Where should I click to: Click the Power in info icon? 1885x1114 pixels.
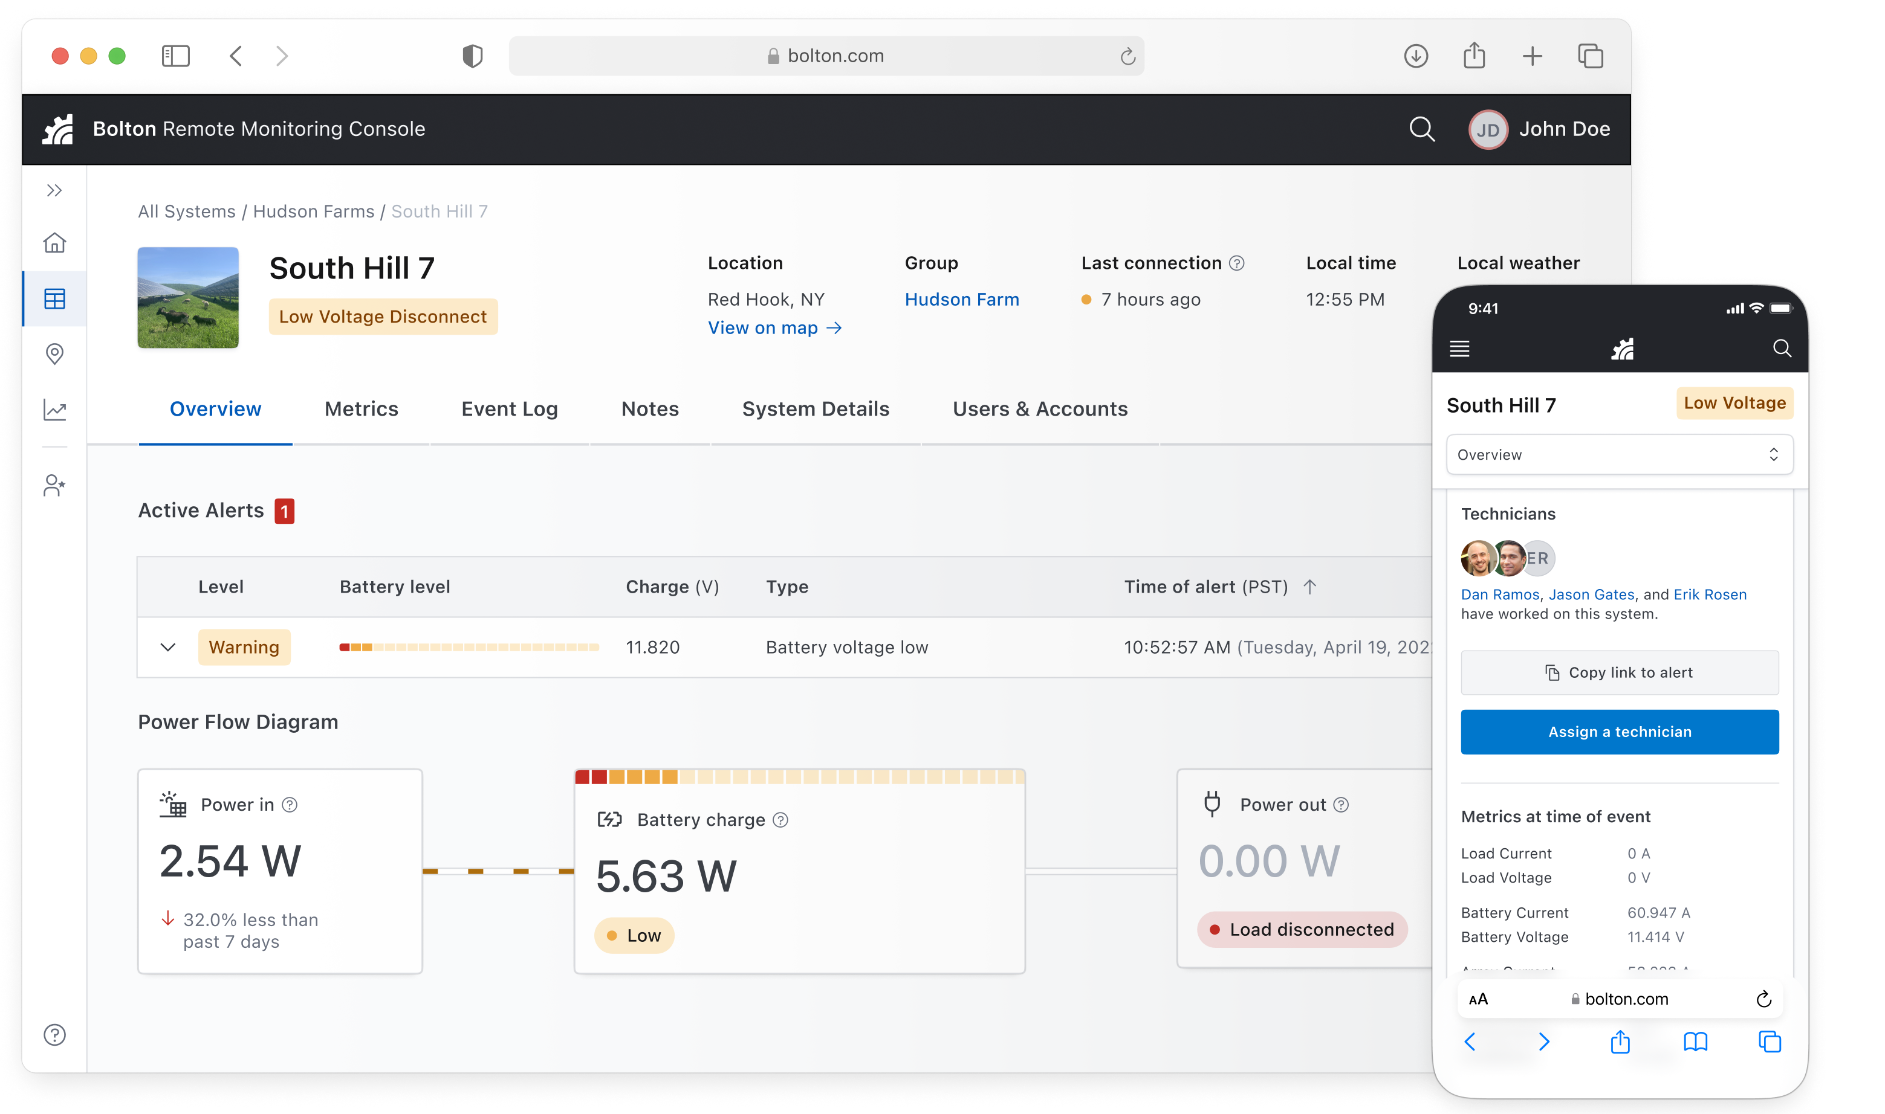coord(290,805)
